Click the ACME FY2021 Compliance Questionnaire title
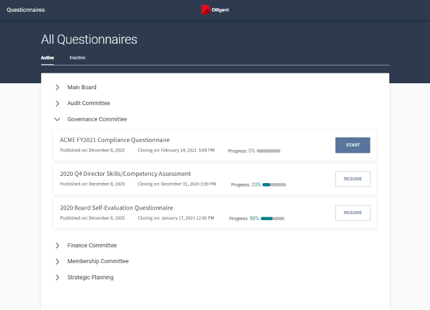Image resolution: width=430 pixels, height=310 pixels. 114,140
